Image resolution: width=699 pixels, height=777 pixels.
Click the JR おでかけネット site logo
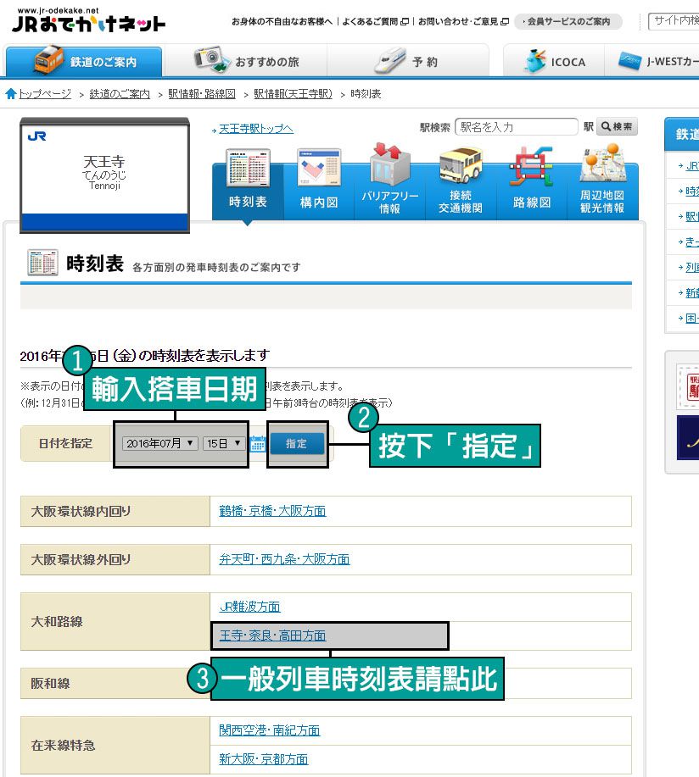(88, 23)
